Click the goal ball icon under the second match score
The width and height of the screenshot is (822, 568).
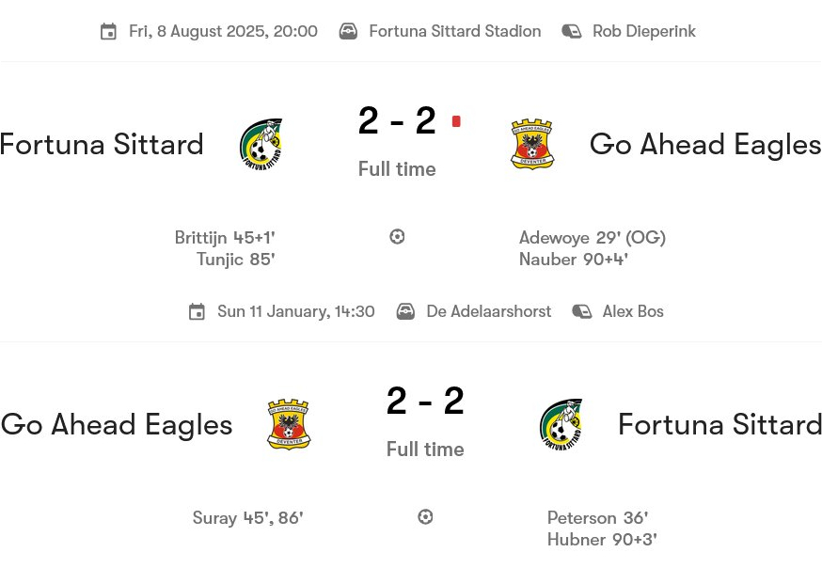pos(425,517)
